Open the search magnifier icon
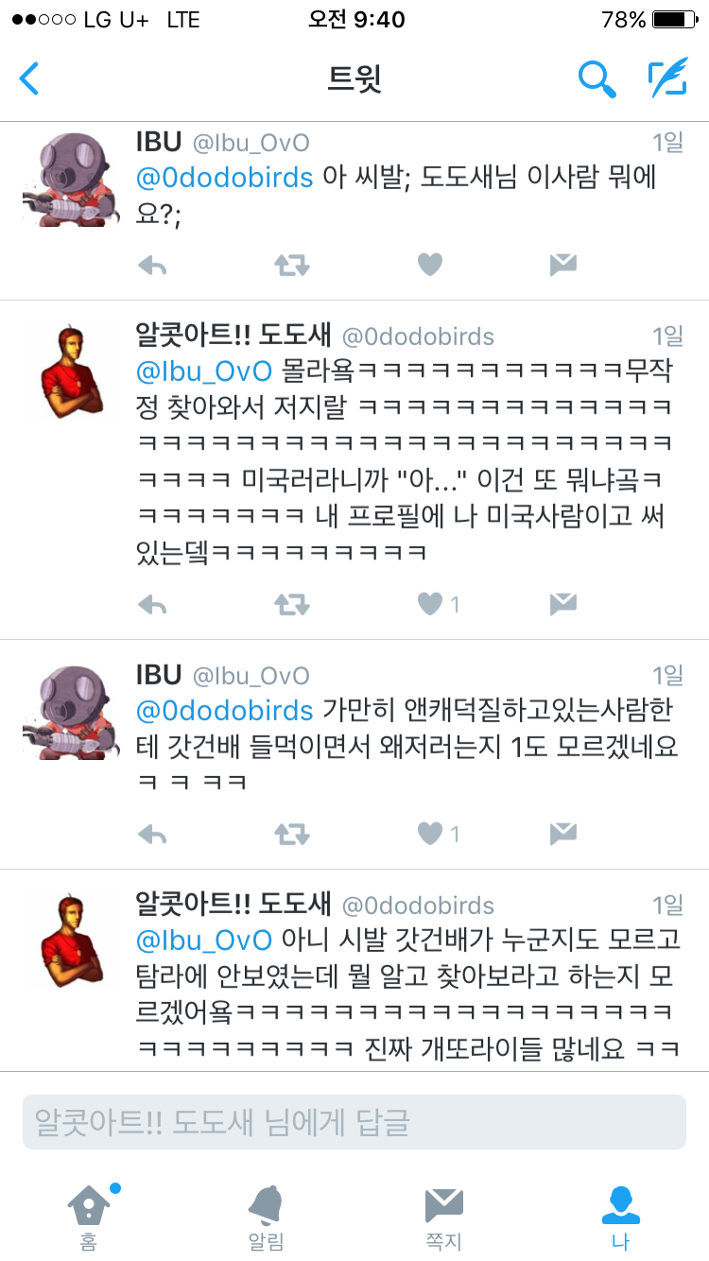The height and width of the screenshot is (1261, 709). pos(597,79)
